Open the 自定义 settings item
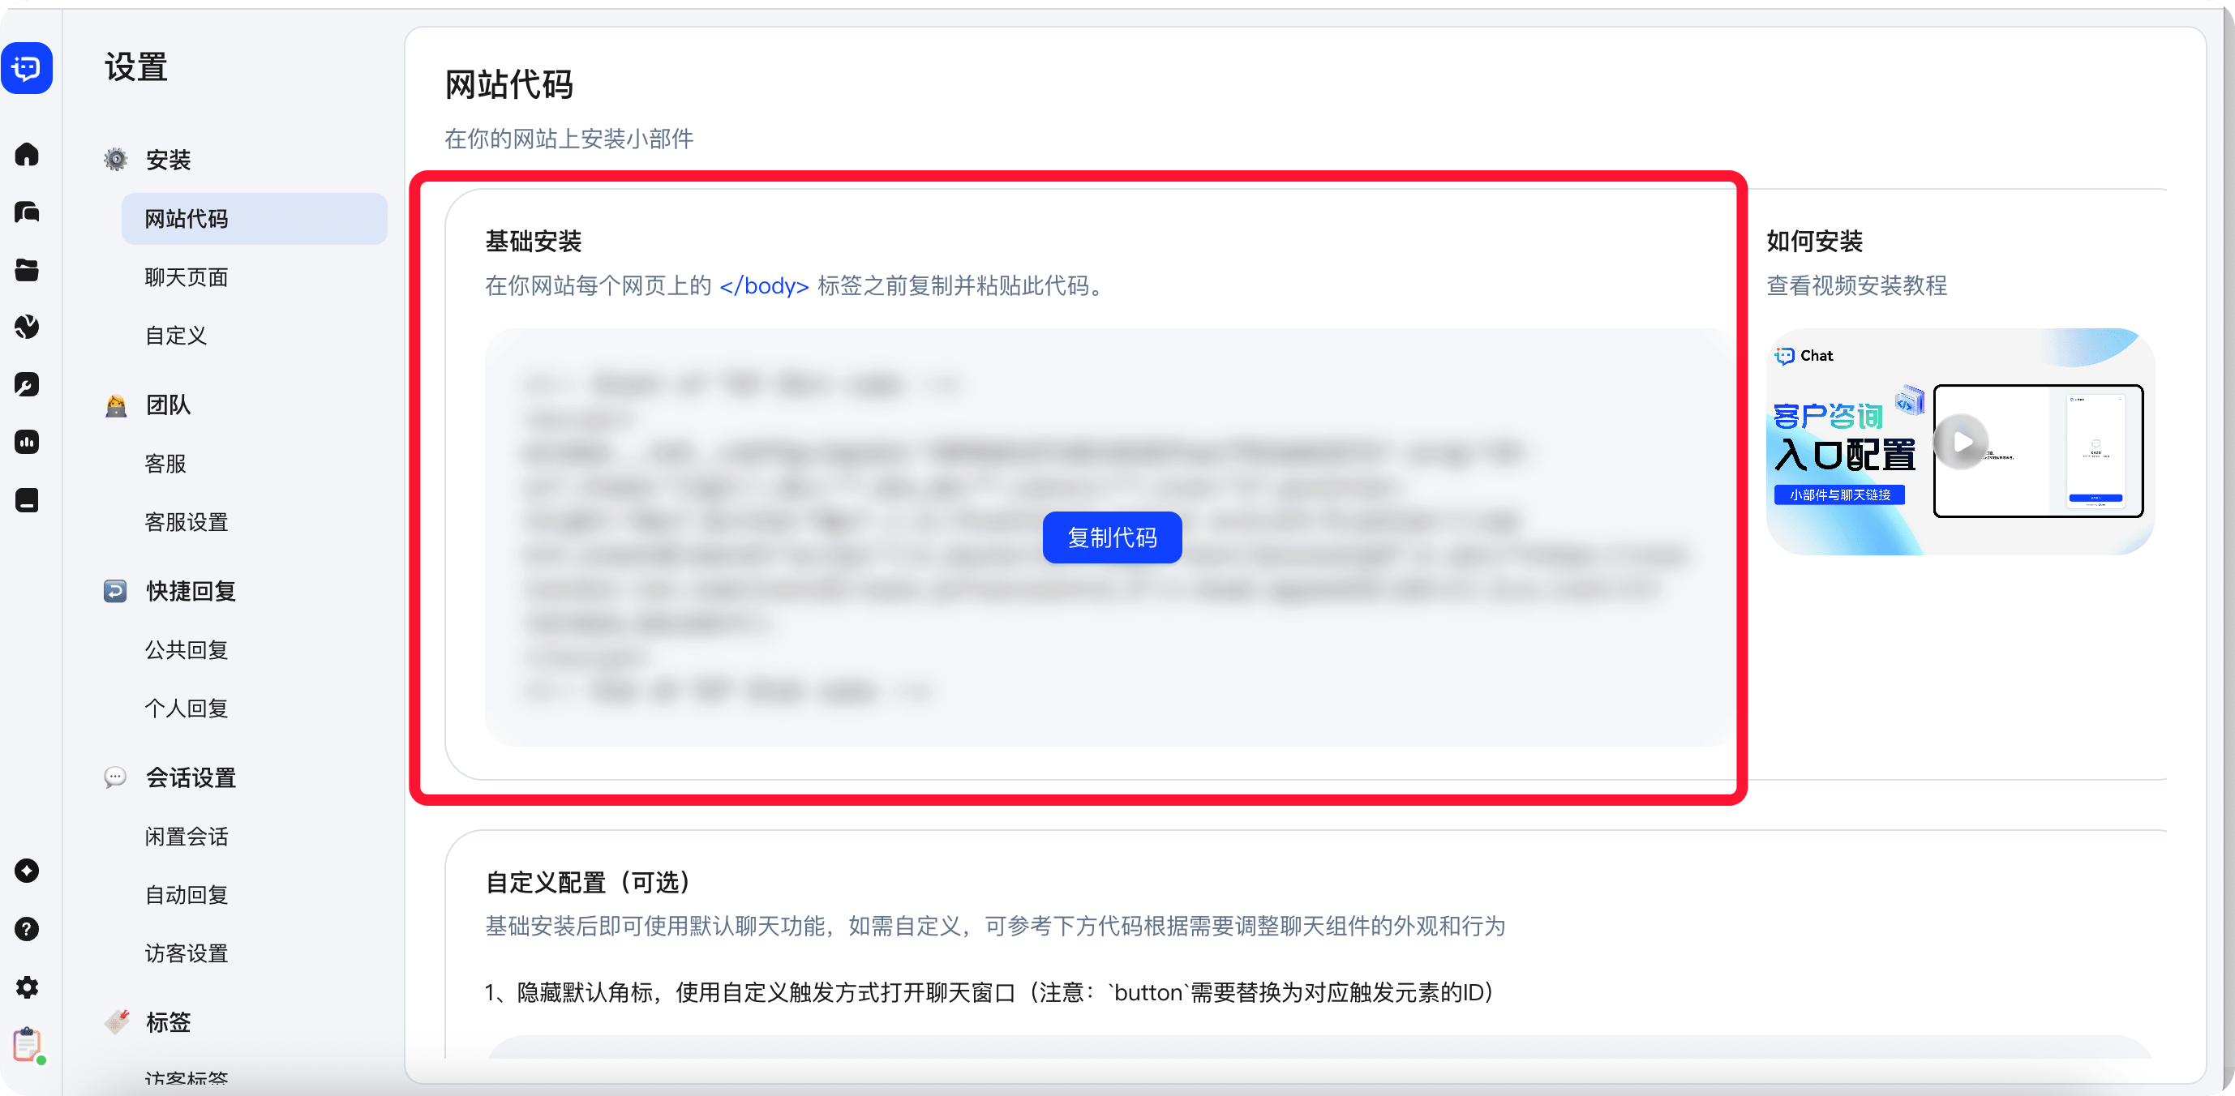The image size is (2235, 1096). coord(176,336)
